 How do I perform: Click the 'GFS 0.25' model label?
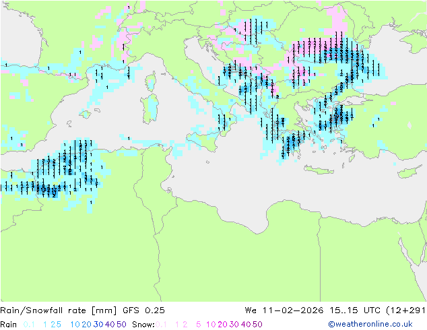click(x=143, y=310)
